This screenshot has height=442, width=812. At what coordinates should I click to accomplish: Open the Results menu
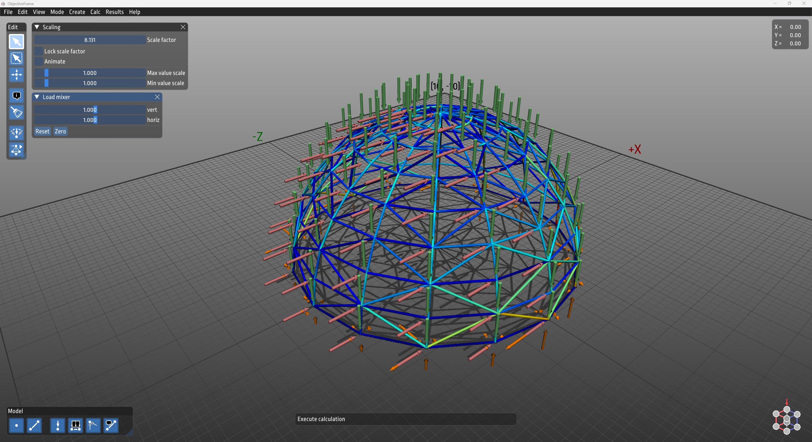115,12
